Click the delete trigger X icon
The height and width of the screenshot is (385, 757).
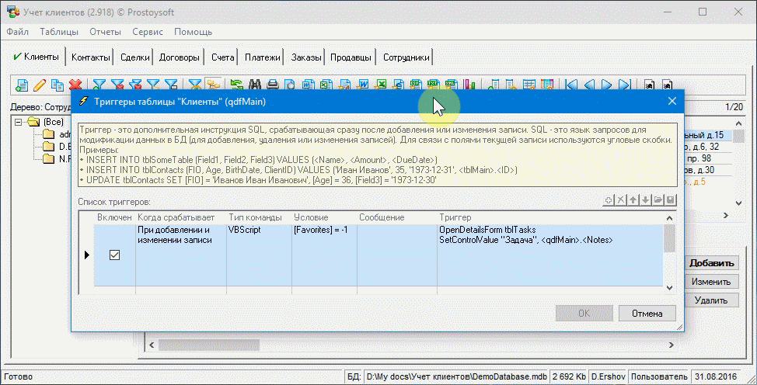click(621, 201)
